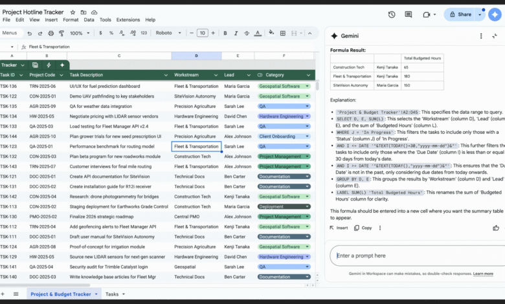This screenshot has height=304, width=505.
Task: Click the Share button
Action: (x=460, y=14)
